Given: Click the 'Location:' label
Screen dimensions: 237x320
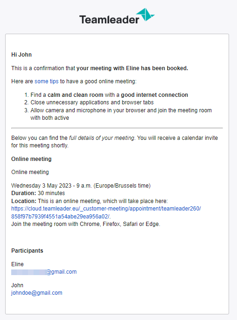Looking at the screenshot, I should pyautogui.click(x=24, y=201).
